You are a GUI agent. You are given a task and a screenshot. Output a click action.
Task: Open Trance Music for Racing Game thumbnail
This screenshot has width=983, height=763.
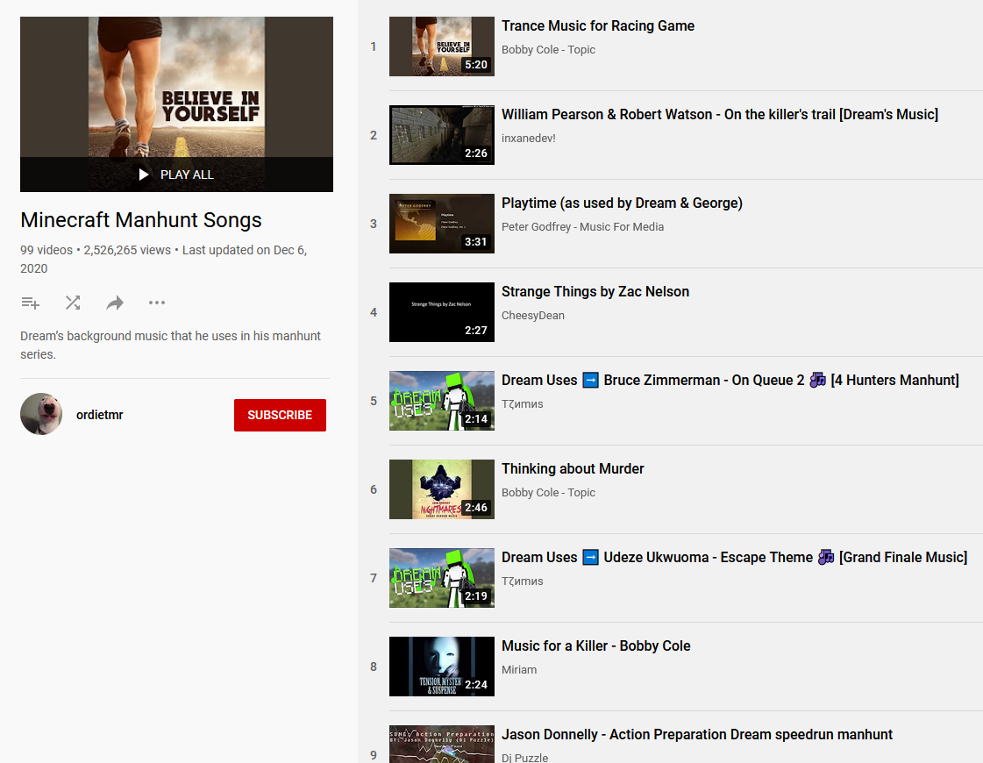pos(441,46)
